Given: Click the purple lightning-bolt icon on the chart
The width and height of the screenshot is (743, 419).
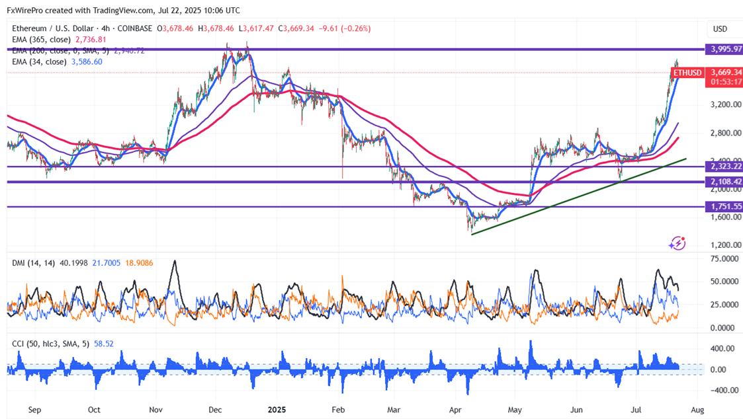Looking at the screenshot, I should tap(677, 243).
